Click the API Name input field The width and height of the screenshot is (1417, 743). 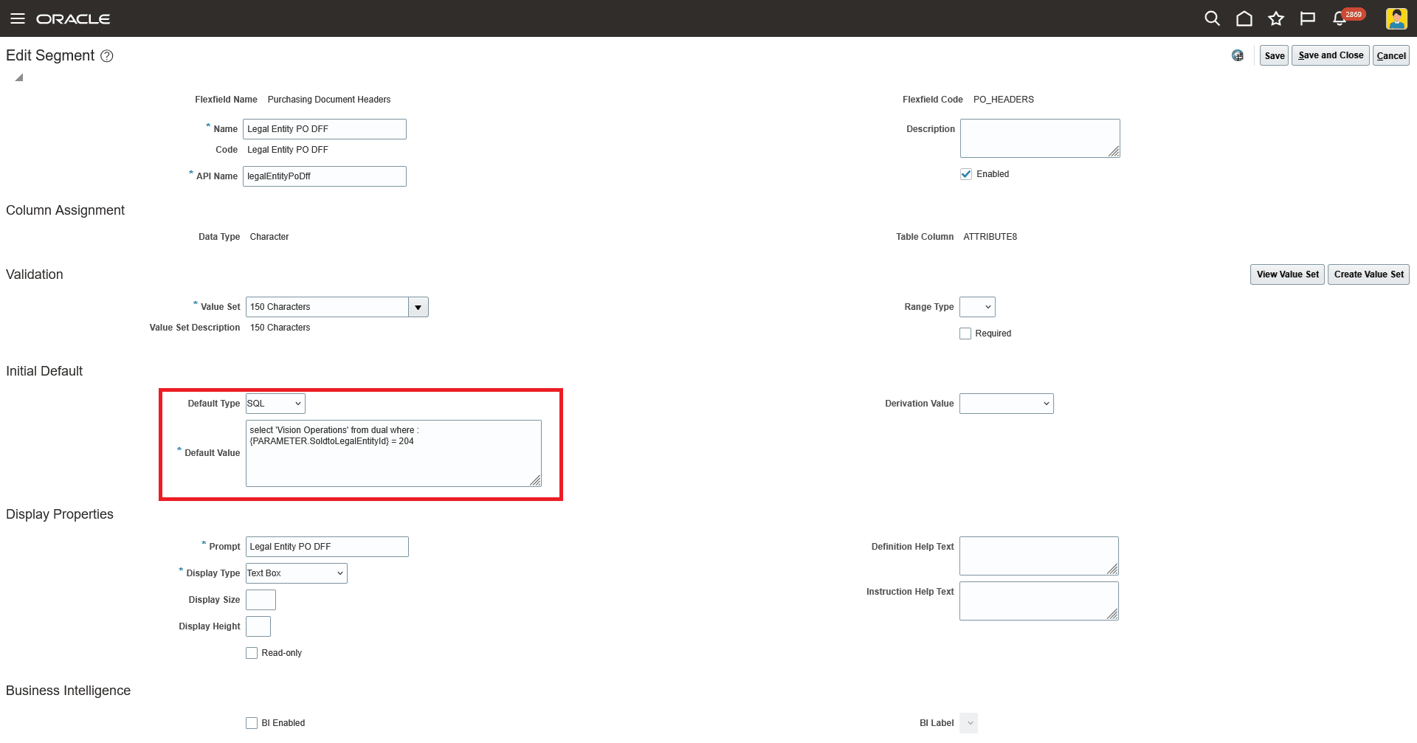[x=325, y=176]
